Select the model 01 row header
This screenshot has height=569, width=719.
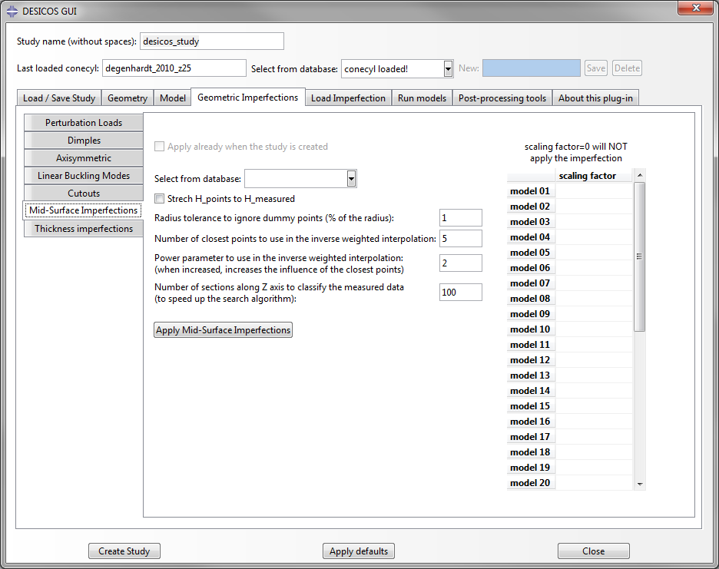coord(531,191)
